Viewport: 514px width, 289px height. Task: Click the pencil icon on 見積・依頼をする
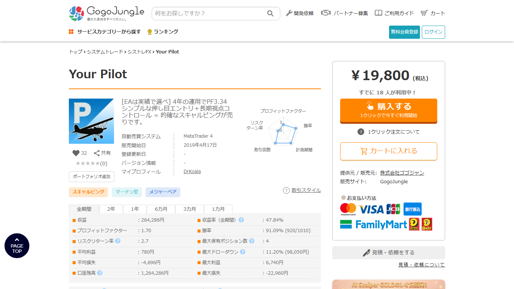click(366, 252)
